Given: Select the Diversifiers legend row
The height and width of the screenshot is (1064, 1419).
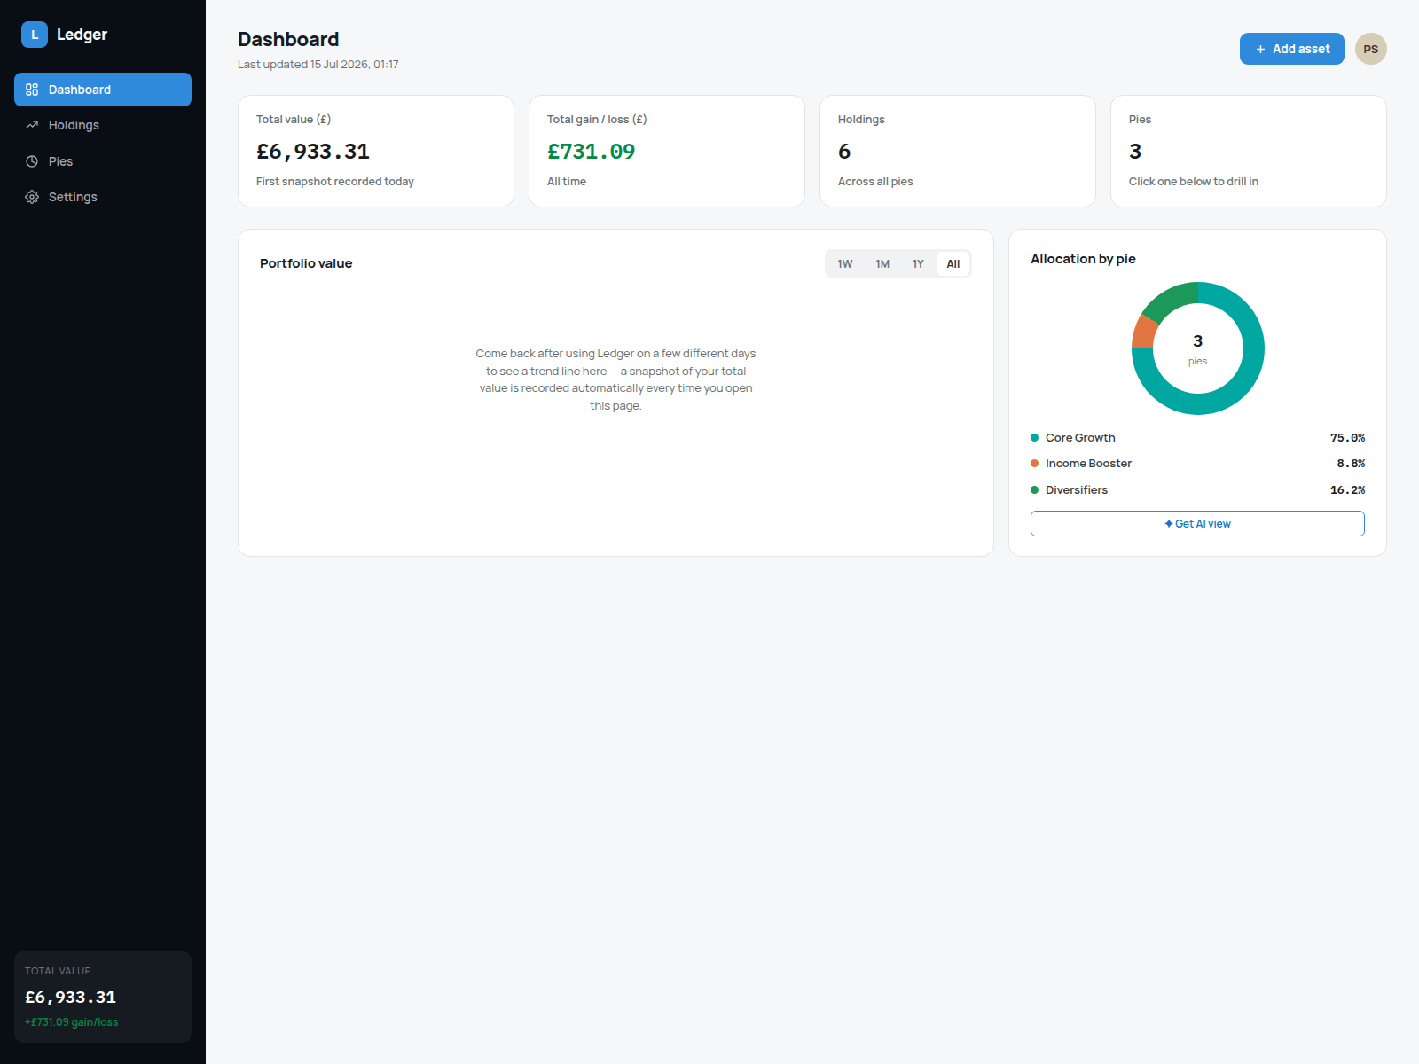Looking at the screenshot, I should click(x=1197, y=490).
